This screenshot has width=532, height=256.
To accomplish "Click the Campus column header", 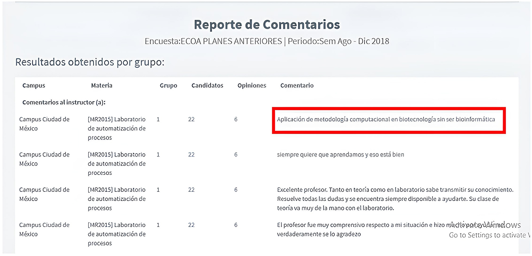I will pyautogui.click(x=34, y=86).
